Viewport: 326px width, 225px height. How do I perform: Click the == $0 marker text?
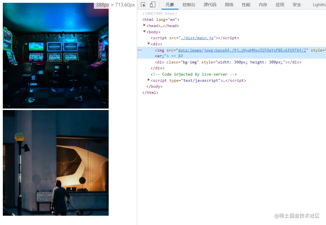point(177,56)
